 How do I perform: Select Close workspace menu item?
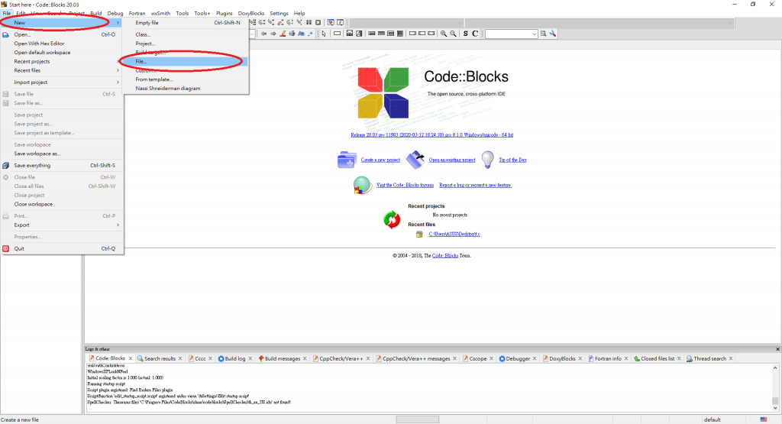coord(62,204)
